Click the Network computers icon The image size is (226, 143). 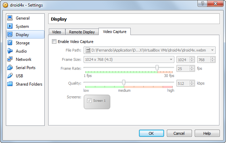[x=10, y=59]
